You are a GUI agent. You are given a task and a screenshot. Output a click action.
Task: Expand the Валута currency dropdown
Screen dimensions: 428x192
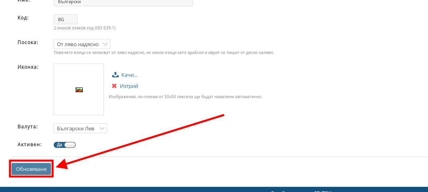pyautogui.click(x=80, y=128)
